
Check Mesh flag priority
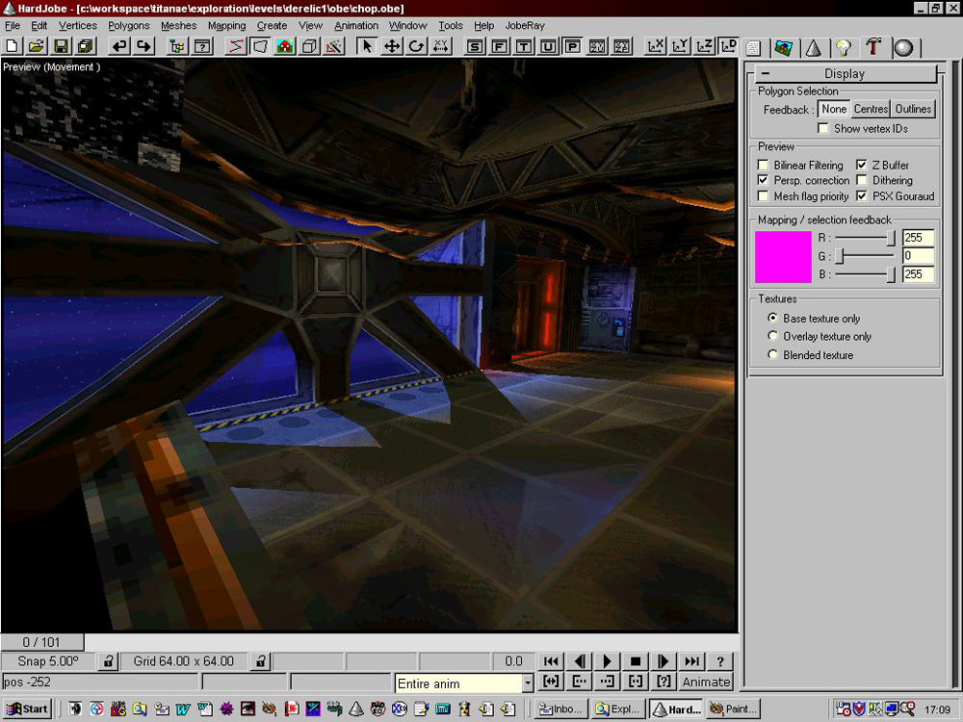(x=763, y=196)
